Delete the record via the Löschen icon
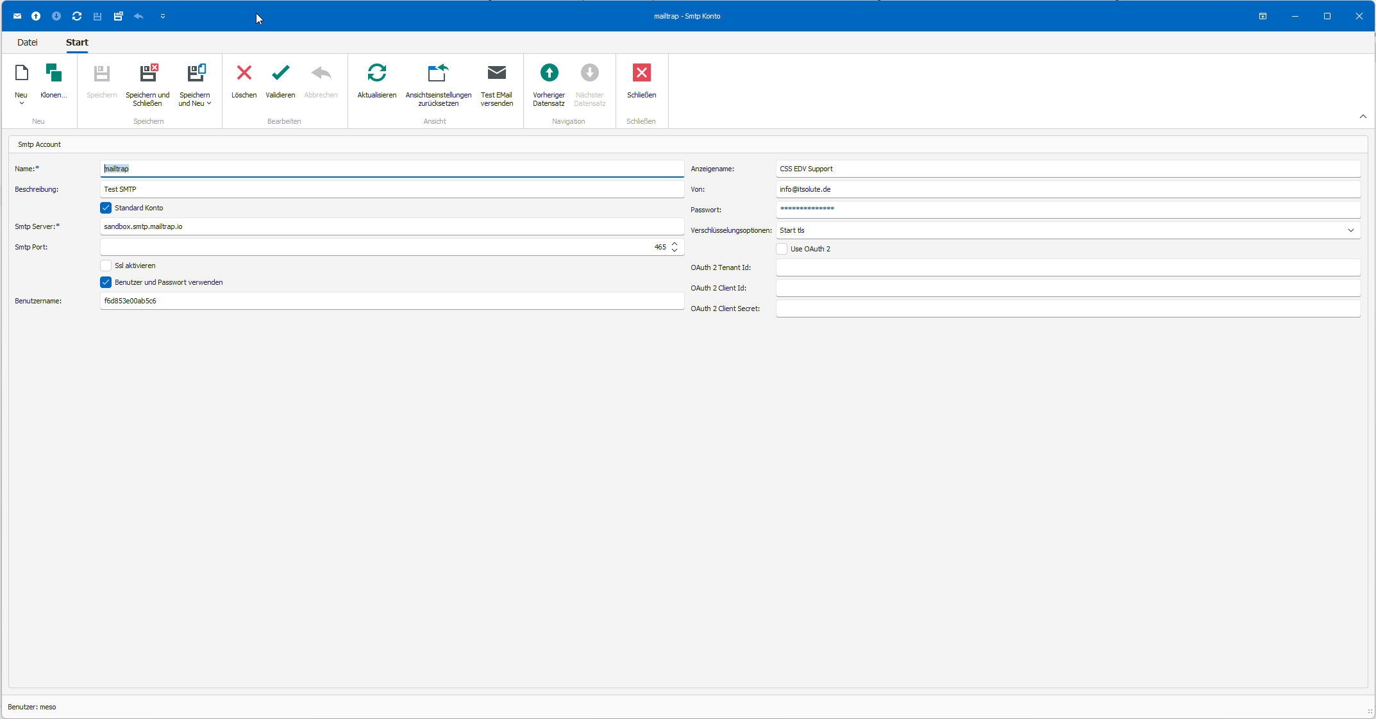Viewport: 1376px width, 719px height. [x=244, y=73]
